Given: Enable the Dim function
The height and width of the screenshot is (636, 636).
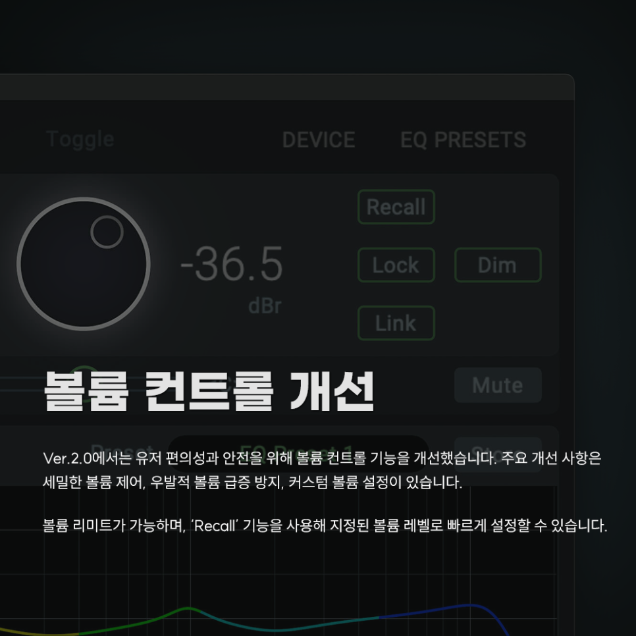Looking at the screenshot, I should tap(498, 265).
